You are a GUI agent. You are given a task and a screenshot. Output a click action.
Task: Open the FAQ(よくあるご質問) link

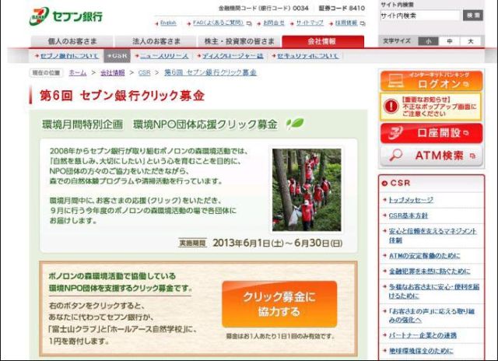click(x=218, y=23)
